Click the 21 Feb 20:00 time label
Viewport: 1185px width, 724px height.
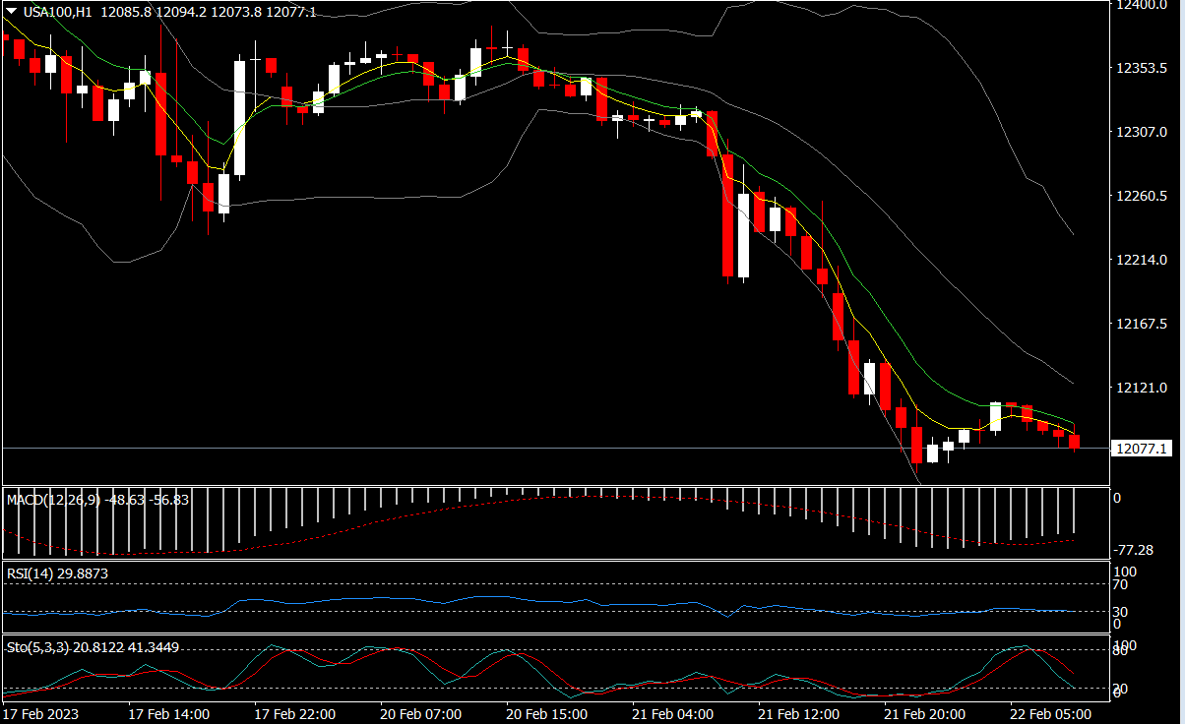click(x=925, y=713)
